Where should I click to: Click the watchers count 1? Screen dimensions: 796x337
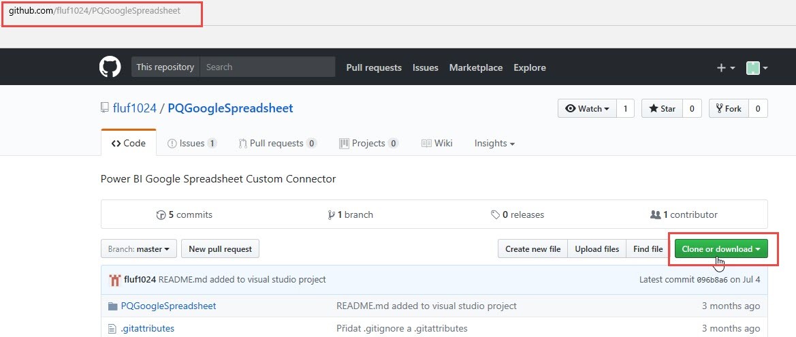[625, 109]
